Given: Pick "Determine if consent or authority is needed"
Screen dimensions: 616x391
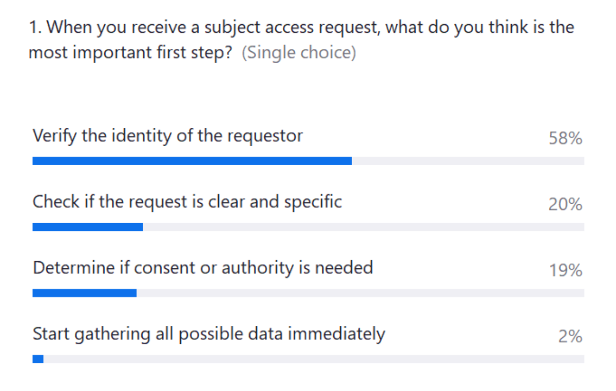Looking at the screenshot, I should (x=203, y=268).
